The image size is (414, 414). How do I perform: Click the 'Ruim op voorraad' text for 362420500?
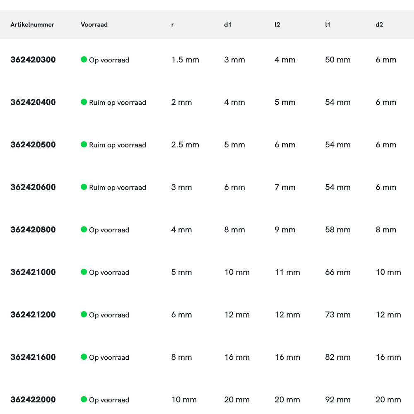tap(118, 145)
